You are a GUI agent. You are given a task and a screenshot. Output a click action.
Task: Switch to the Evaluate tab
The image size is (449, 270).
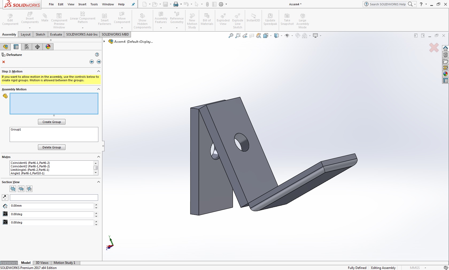tap(56, 34)
